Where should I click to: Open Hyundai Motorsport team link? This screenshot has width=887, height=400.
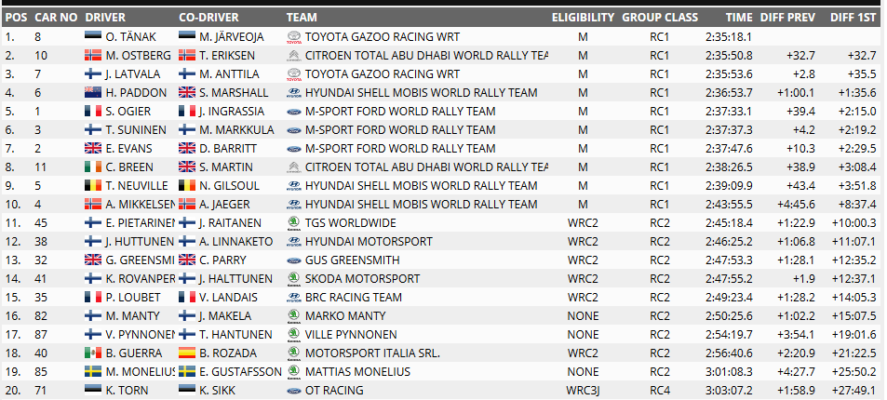coord(368,242)
